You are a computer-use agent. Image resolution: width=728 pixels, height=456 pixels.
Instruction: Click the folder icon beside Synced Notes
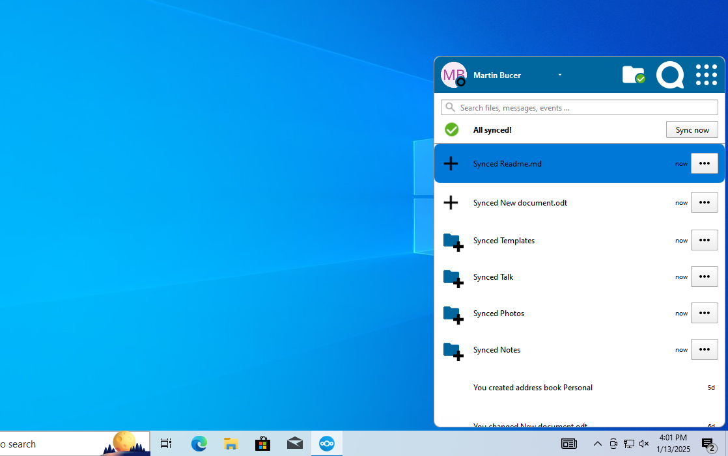point(453,351)
